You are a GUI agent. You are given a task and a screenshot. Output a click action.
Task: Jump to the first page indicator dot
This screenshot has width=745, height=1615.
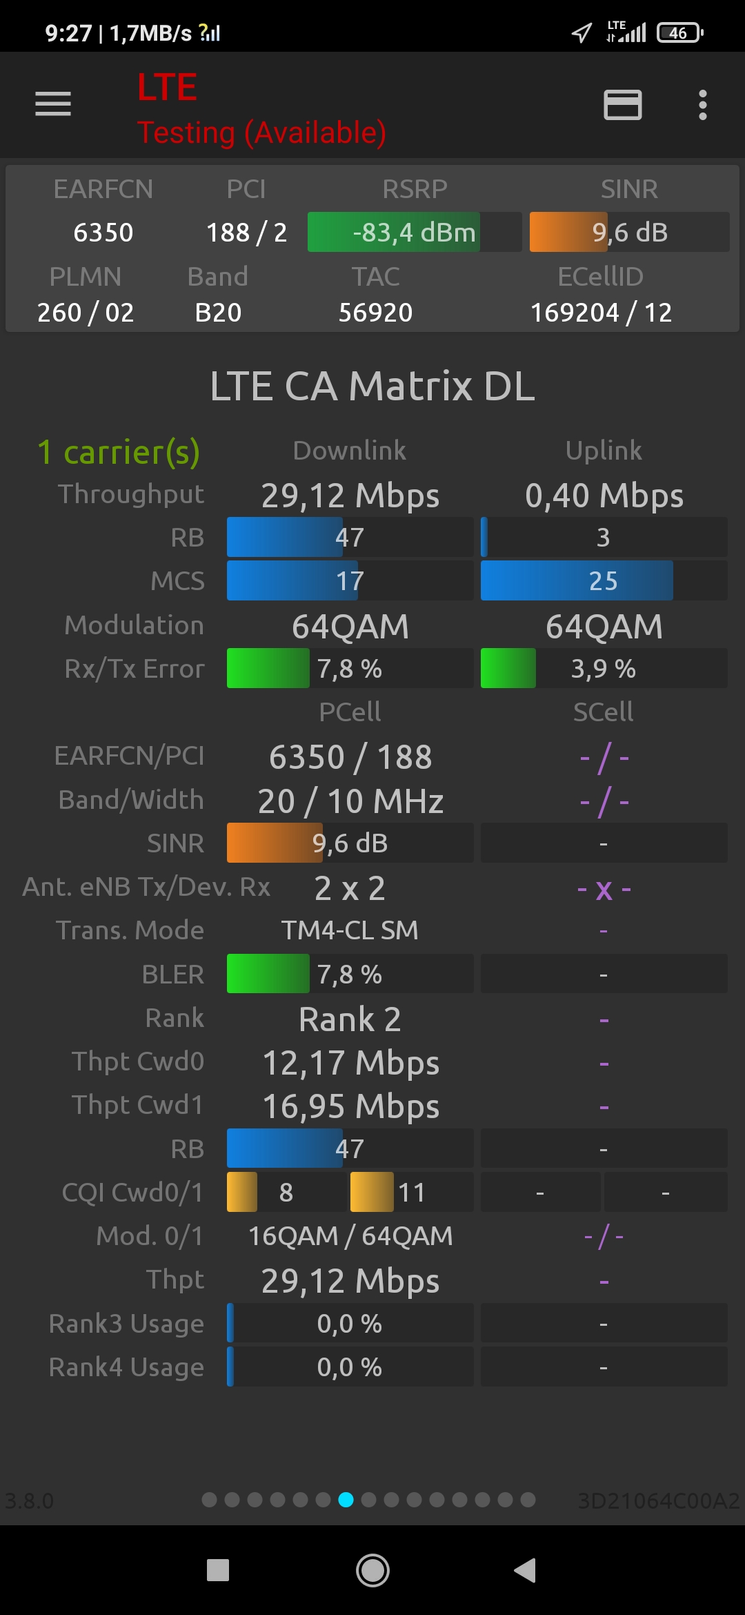[210, 1500]
